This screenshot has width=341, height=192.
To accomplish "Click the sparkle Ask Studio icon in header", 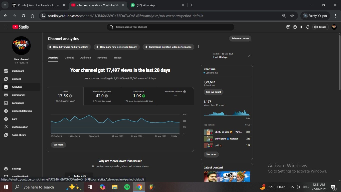I will coord(301,27).
